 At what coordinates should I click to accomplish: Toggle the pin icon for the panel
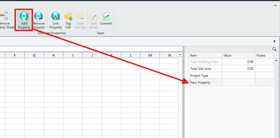[x=274, y=41]
